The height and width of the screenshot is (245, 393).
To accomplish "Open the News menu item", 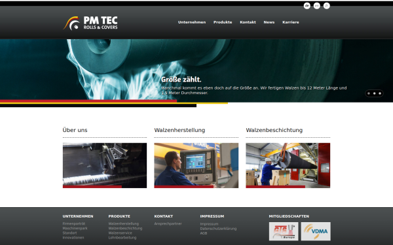I will coord(269,22).
